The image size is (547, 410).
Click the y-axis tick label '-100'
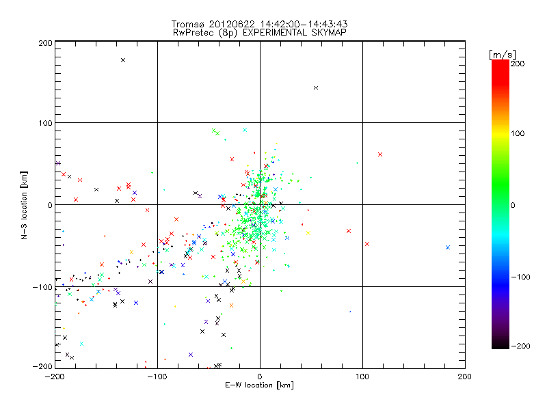coord(42,287)
